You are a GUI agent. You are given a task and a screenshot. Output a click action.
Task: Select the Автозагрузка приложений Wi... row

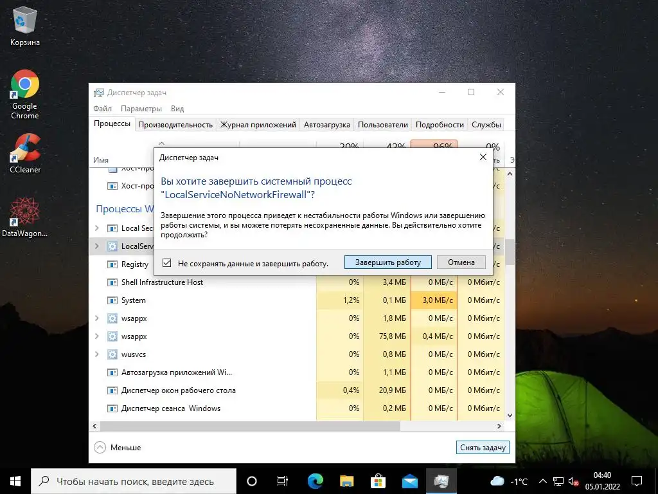point(297,372)
